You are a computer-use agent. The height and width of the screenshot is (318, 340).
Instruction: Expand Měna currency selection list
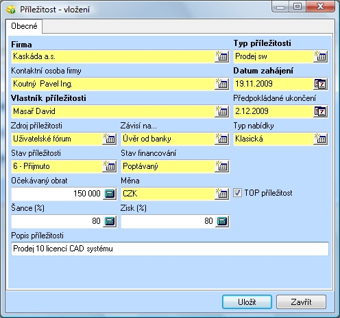[x=222, y=194]
